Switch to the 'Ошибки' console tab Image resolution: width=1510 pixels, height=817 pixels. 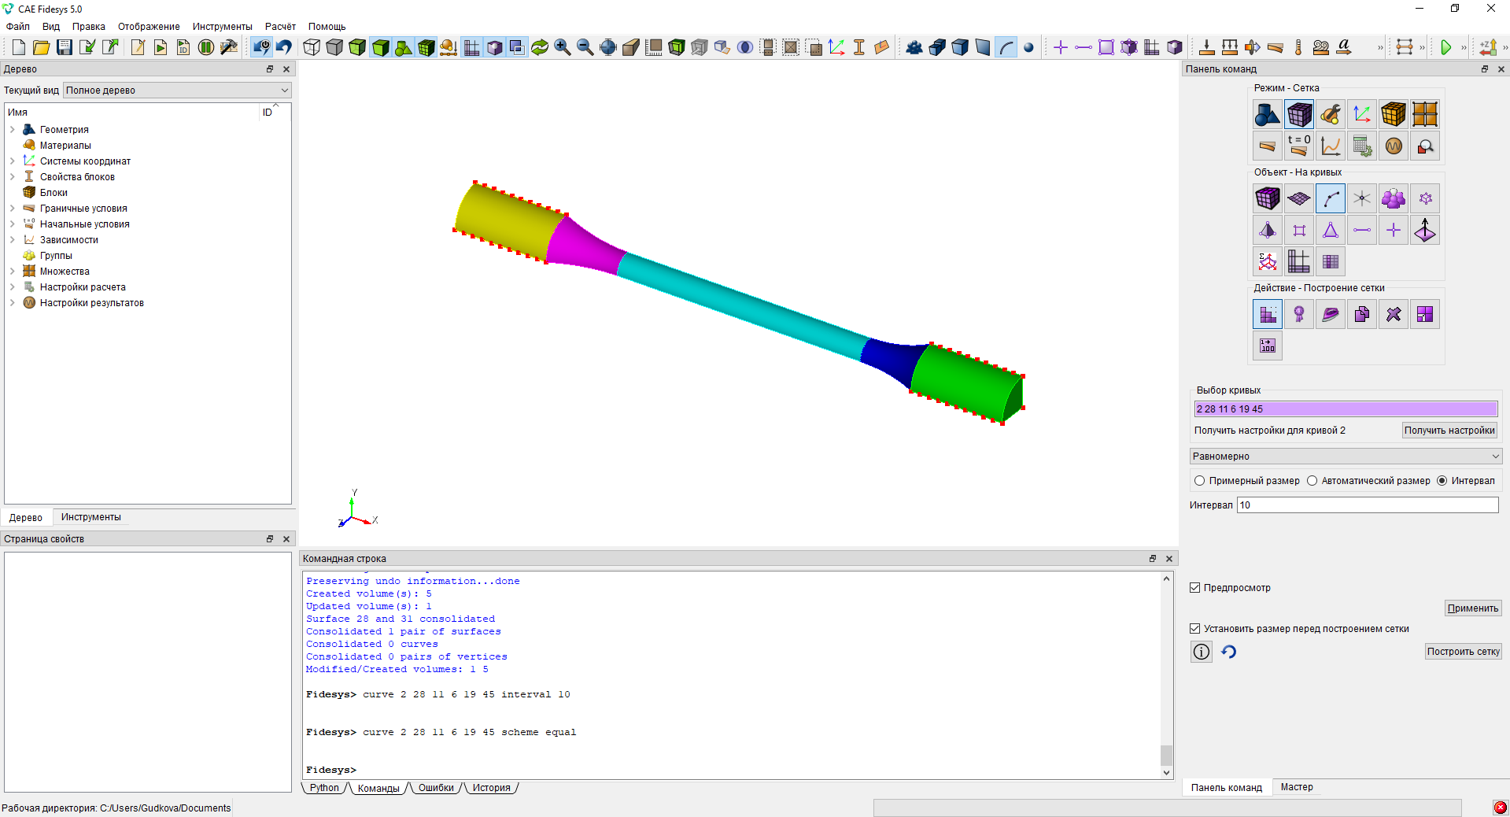436,788
